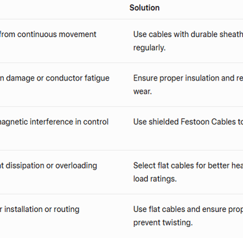This screenshot has width=243, height=238.
Task: Click the word 'wear.' in second row
Action: pyautogui.click(x=143, y=92)
